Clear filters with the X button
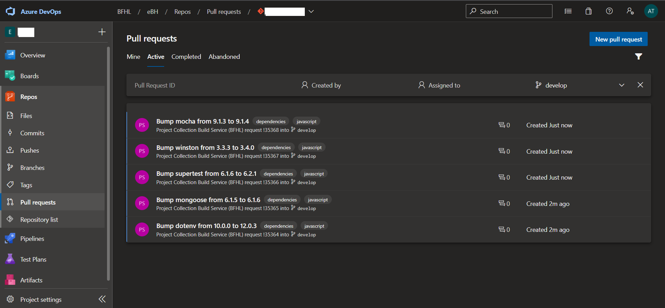This screenshot has height=308, width=665. coord(640,85)
